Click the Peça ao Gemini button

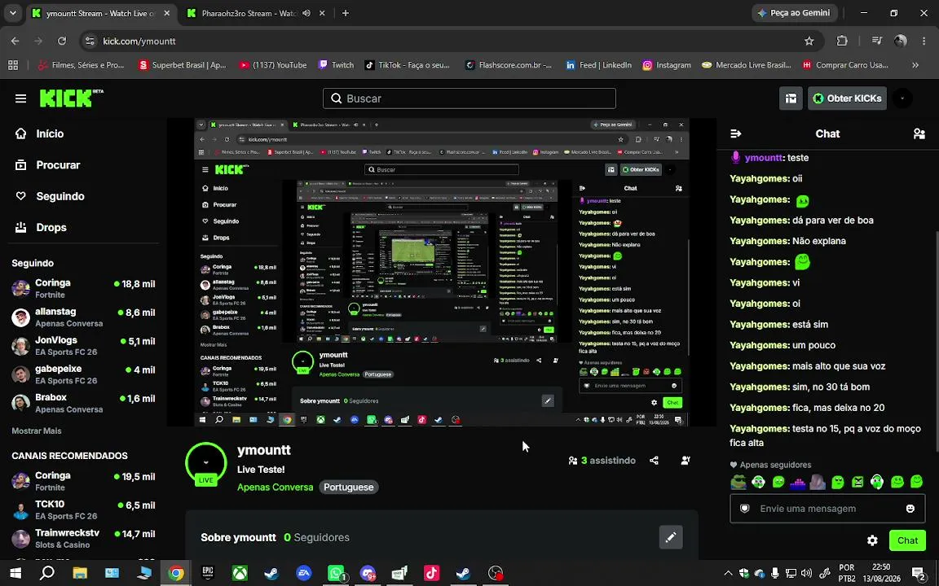coord(794,12)
